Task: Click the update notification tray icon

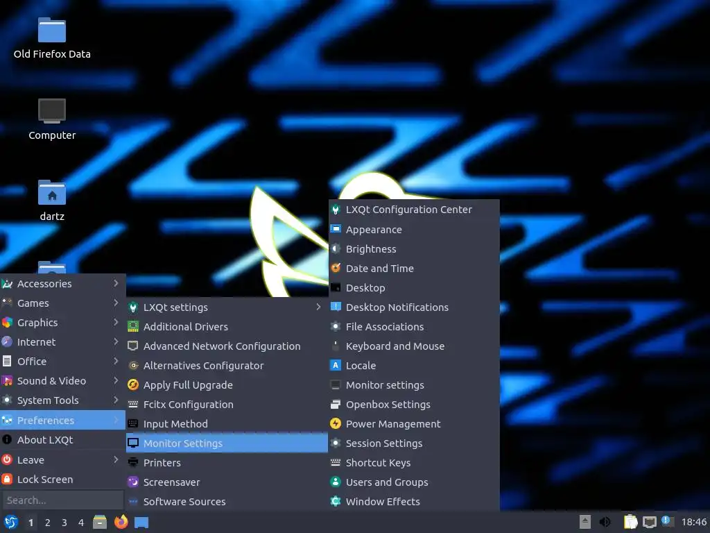Action: click(x=667, y=521)
